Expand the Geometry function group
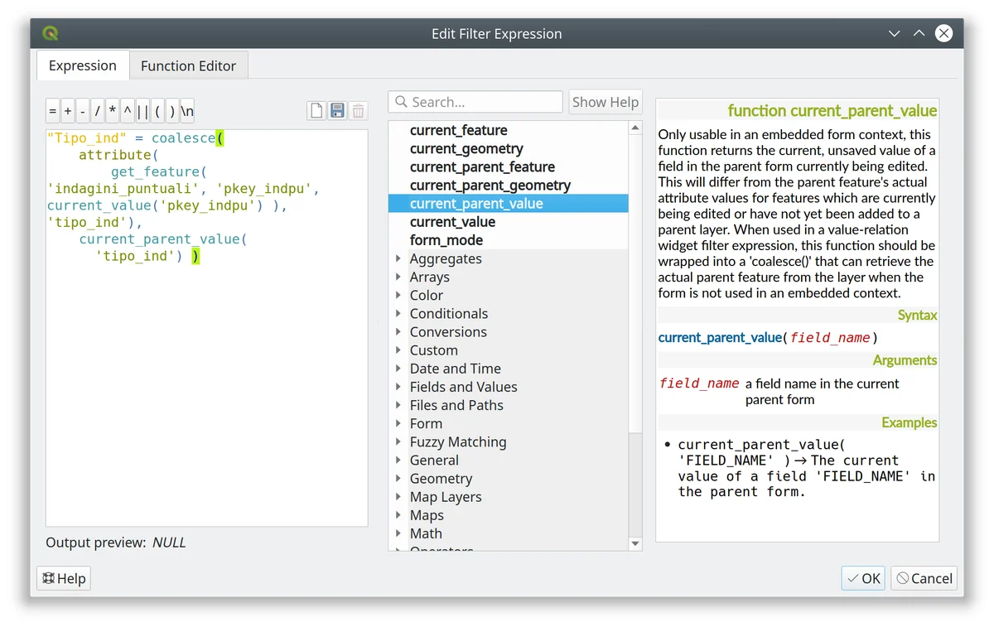Screen dimensions: 994x627 point(398,479)
